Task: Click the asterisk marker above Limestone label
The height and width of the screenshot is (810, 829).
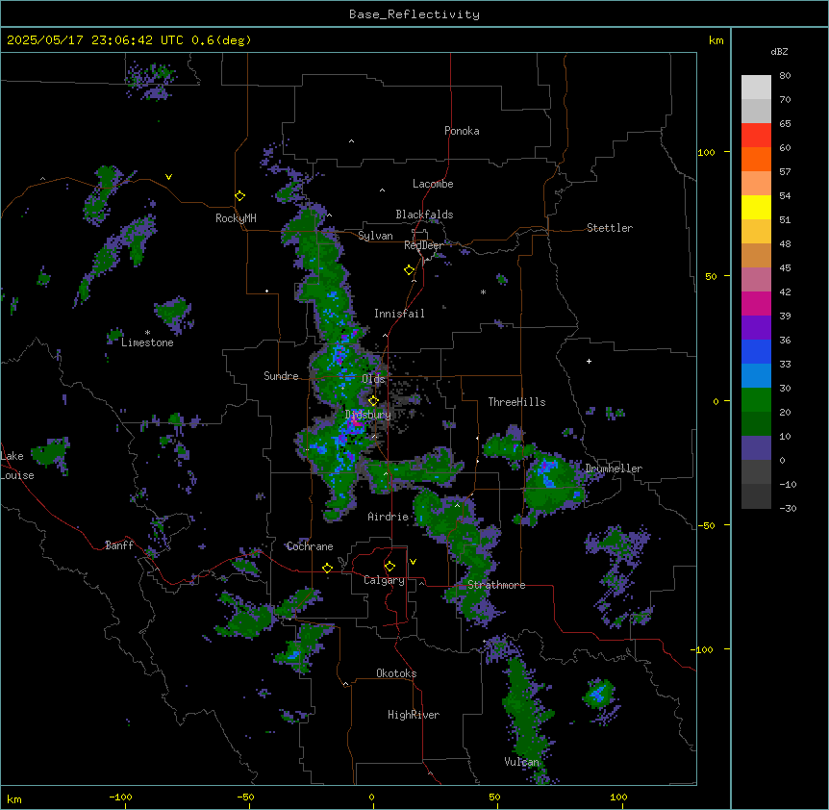Action: (147, 333)
